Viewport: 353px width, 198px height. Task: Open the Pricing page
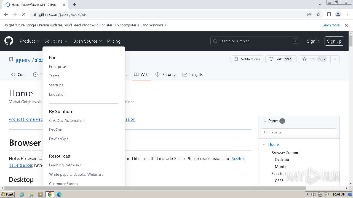[114, 41]
